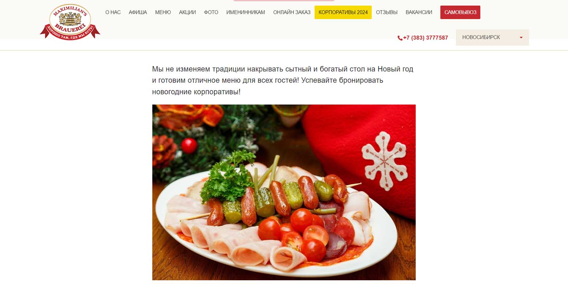Click the red phone handset icon
Screen dimensions: 568x284
click(x=400, y=38)
